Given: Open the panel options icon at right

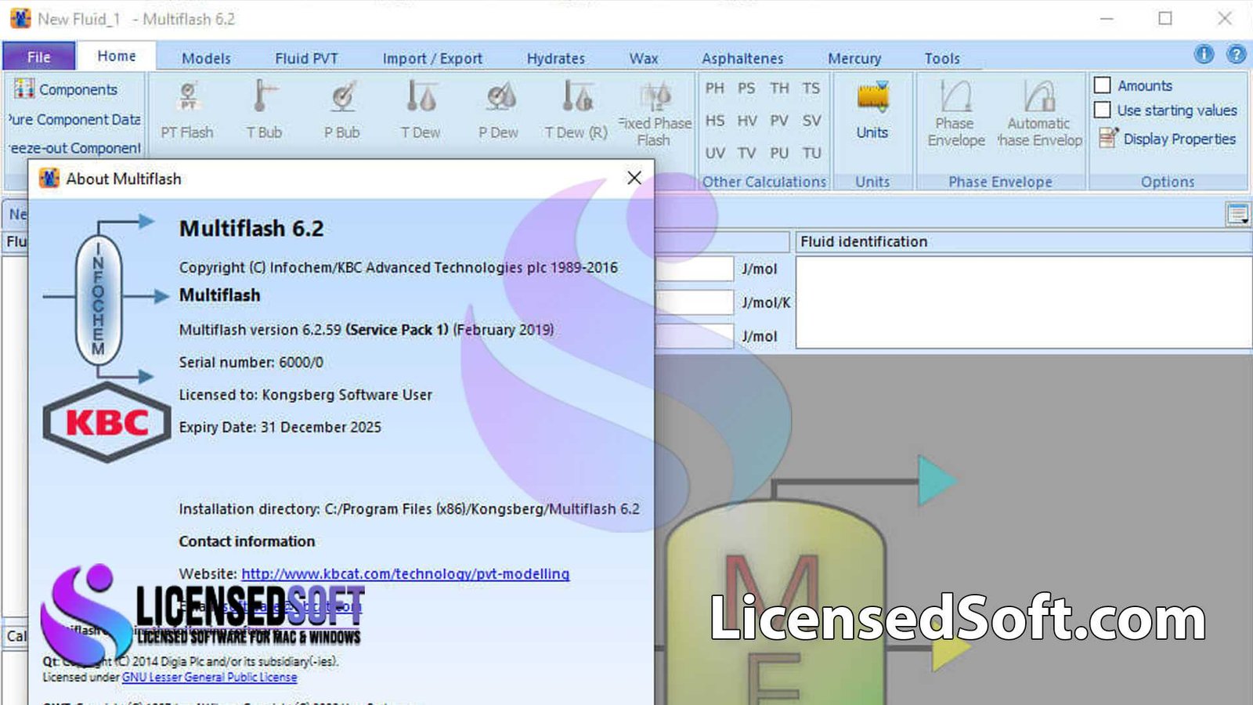Looking at the screenshot, I should 1237,214.
